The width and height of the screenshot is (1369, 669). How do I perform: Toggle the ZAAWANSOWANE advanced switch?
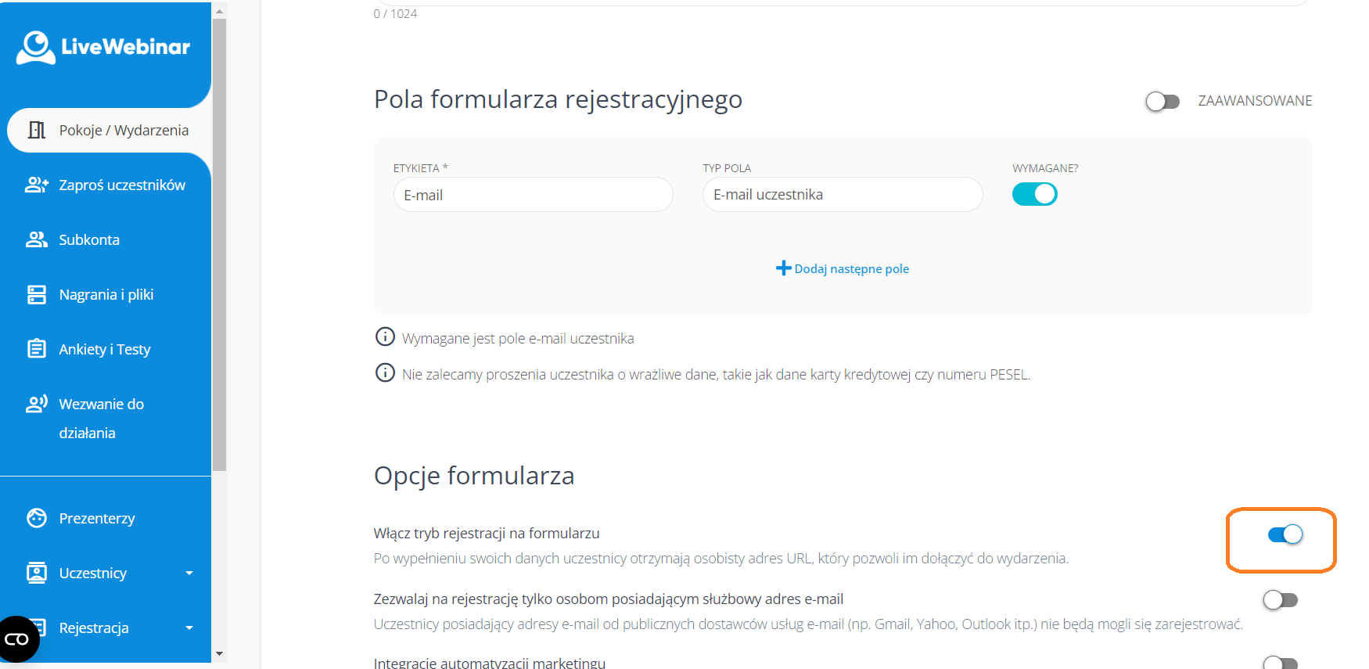[1162, 102]
